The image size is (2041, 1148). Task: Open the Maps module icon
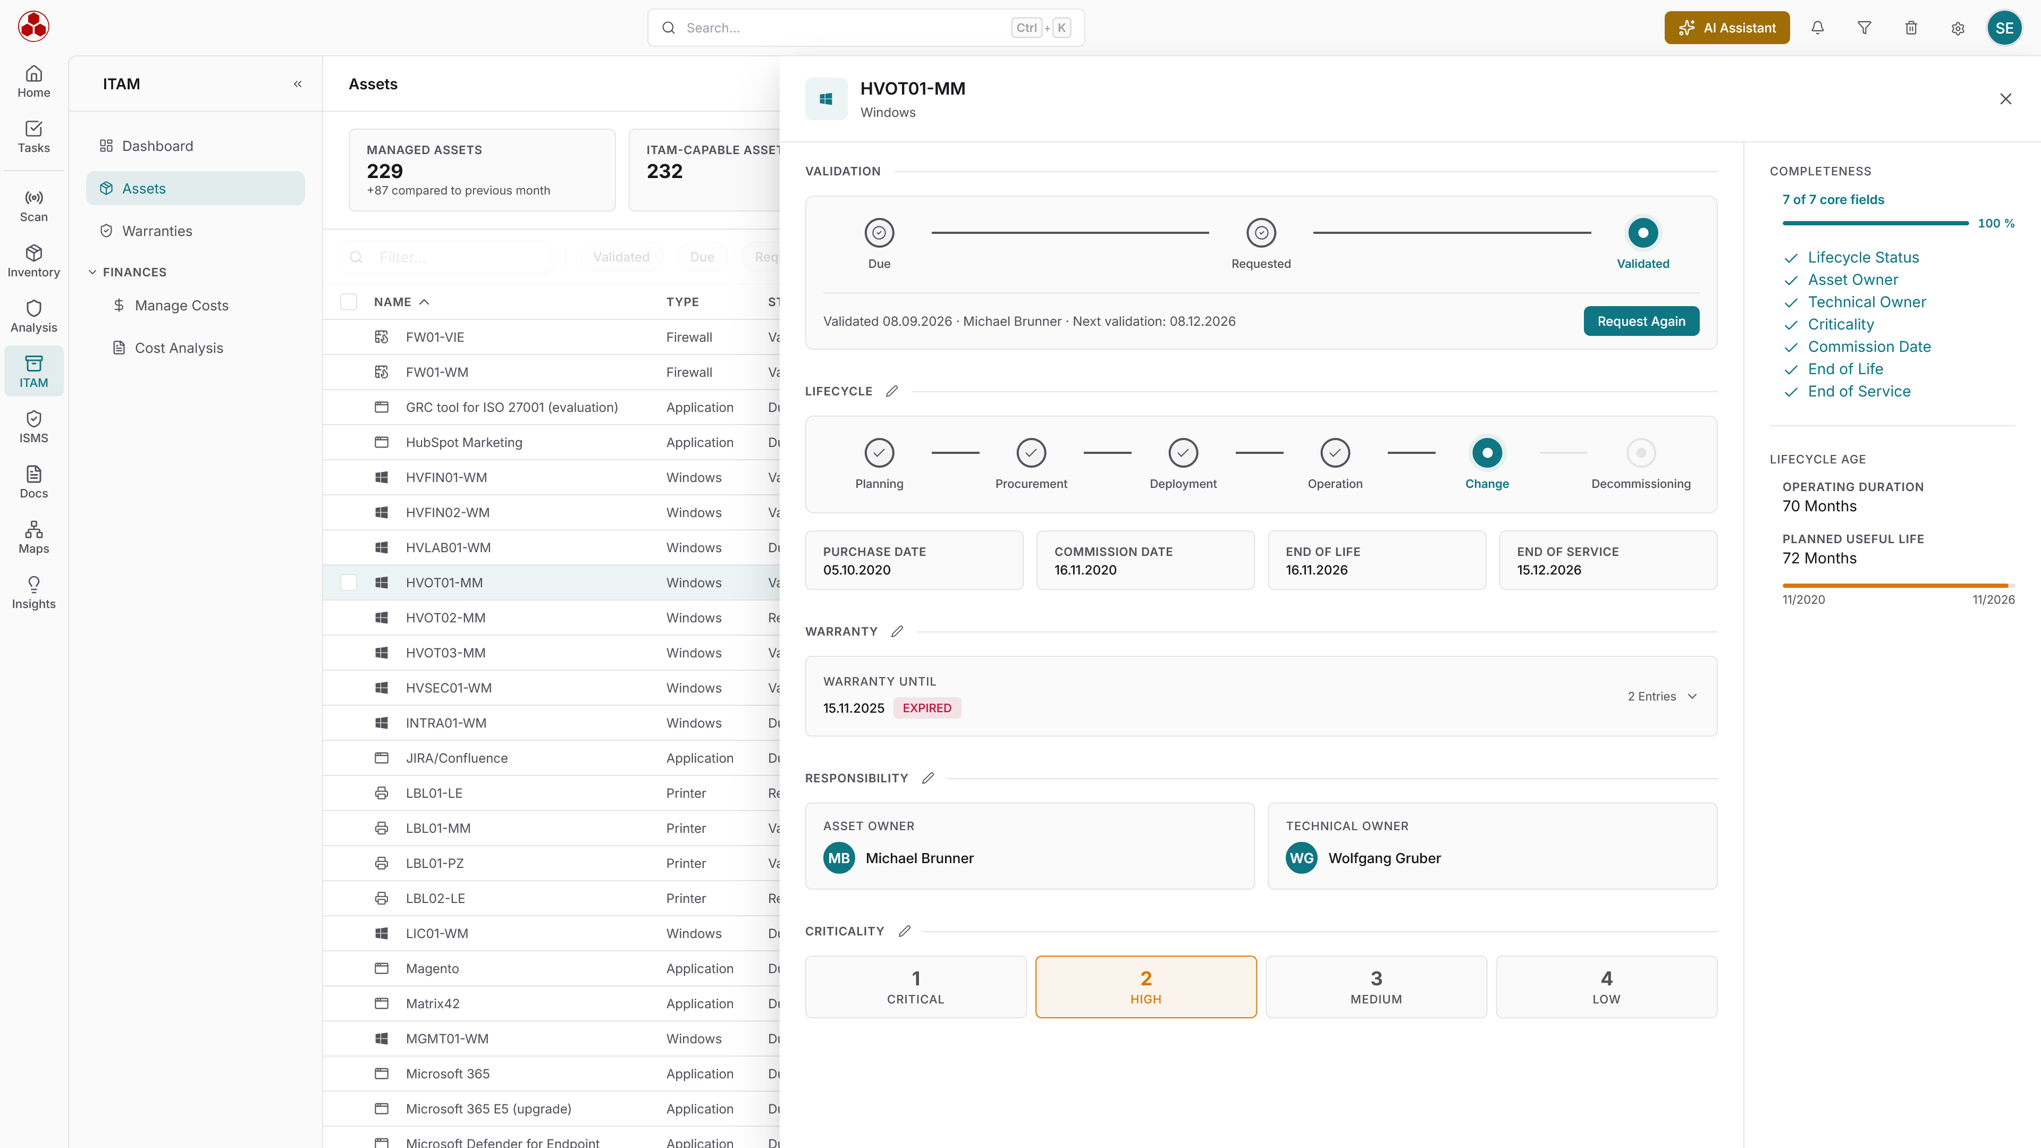coord(33,538)
